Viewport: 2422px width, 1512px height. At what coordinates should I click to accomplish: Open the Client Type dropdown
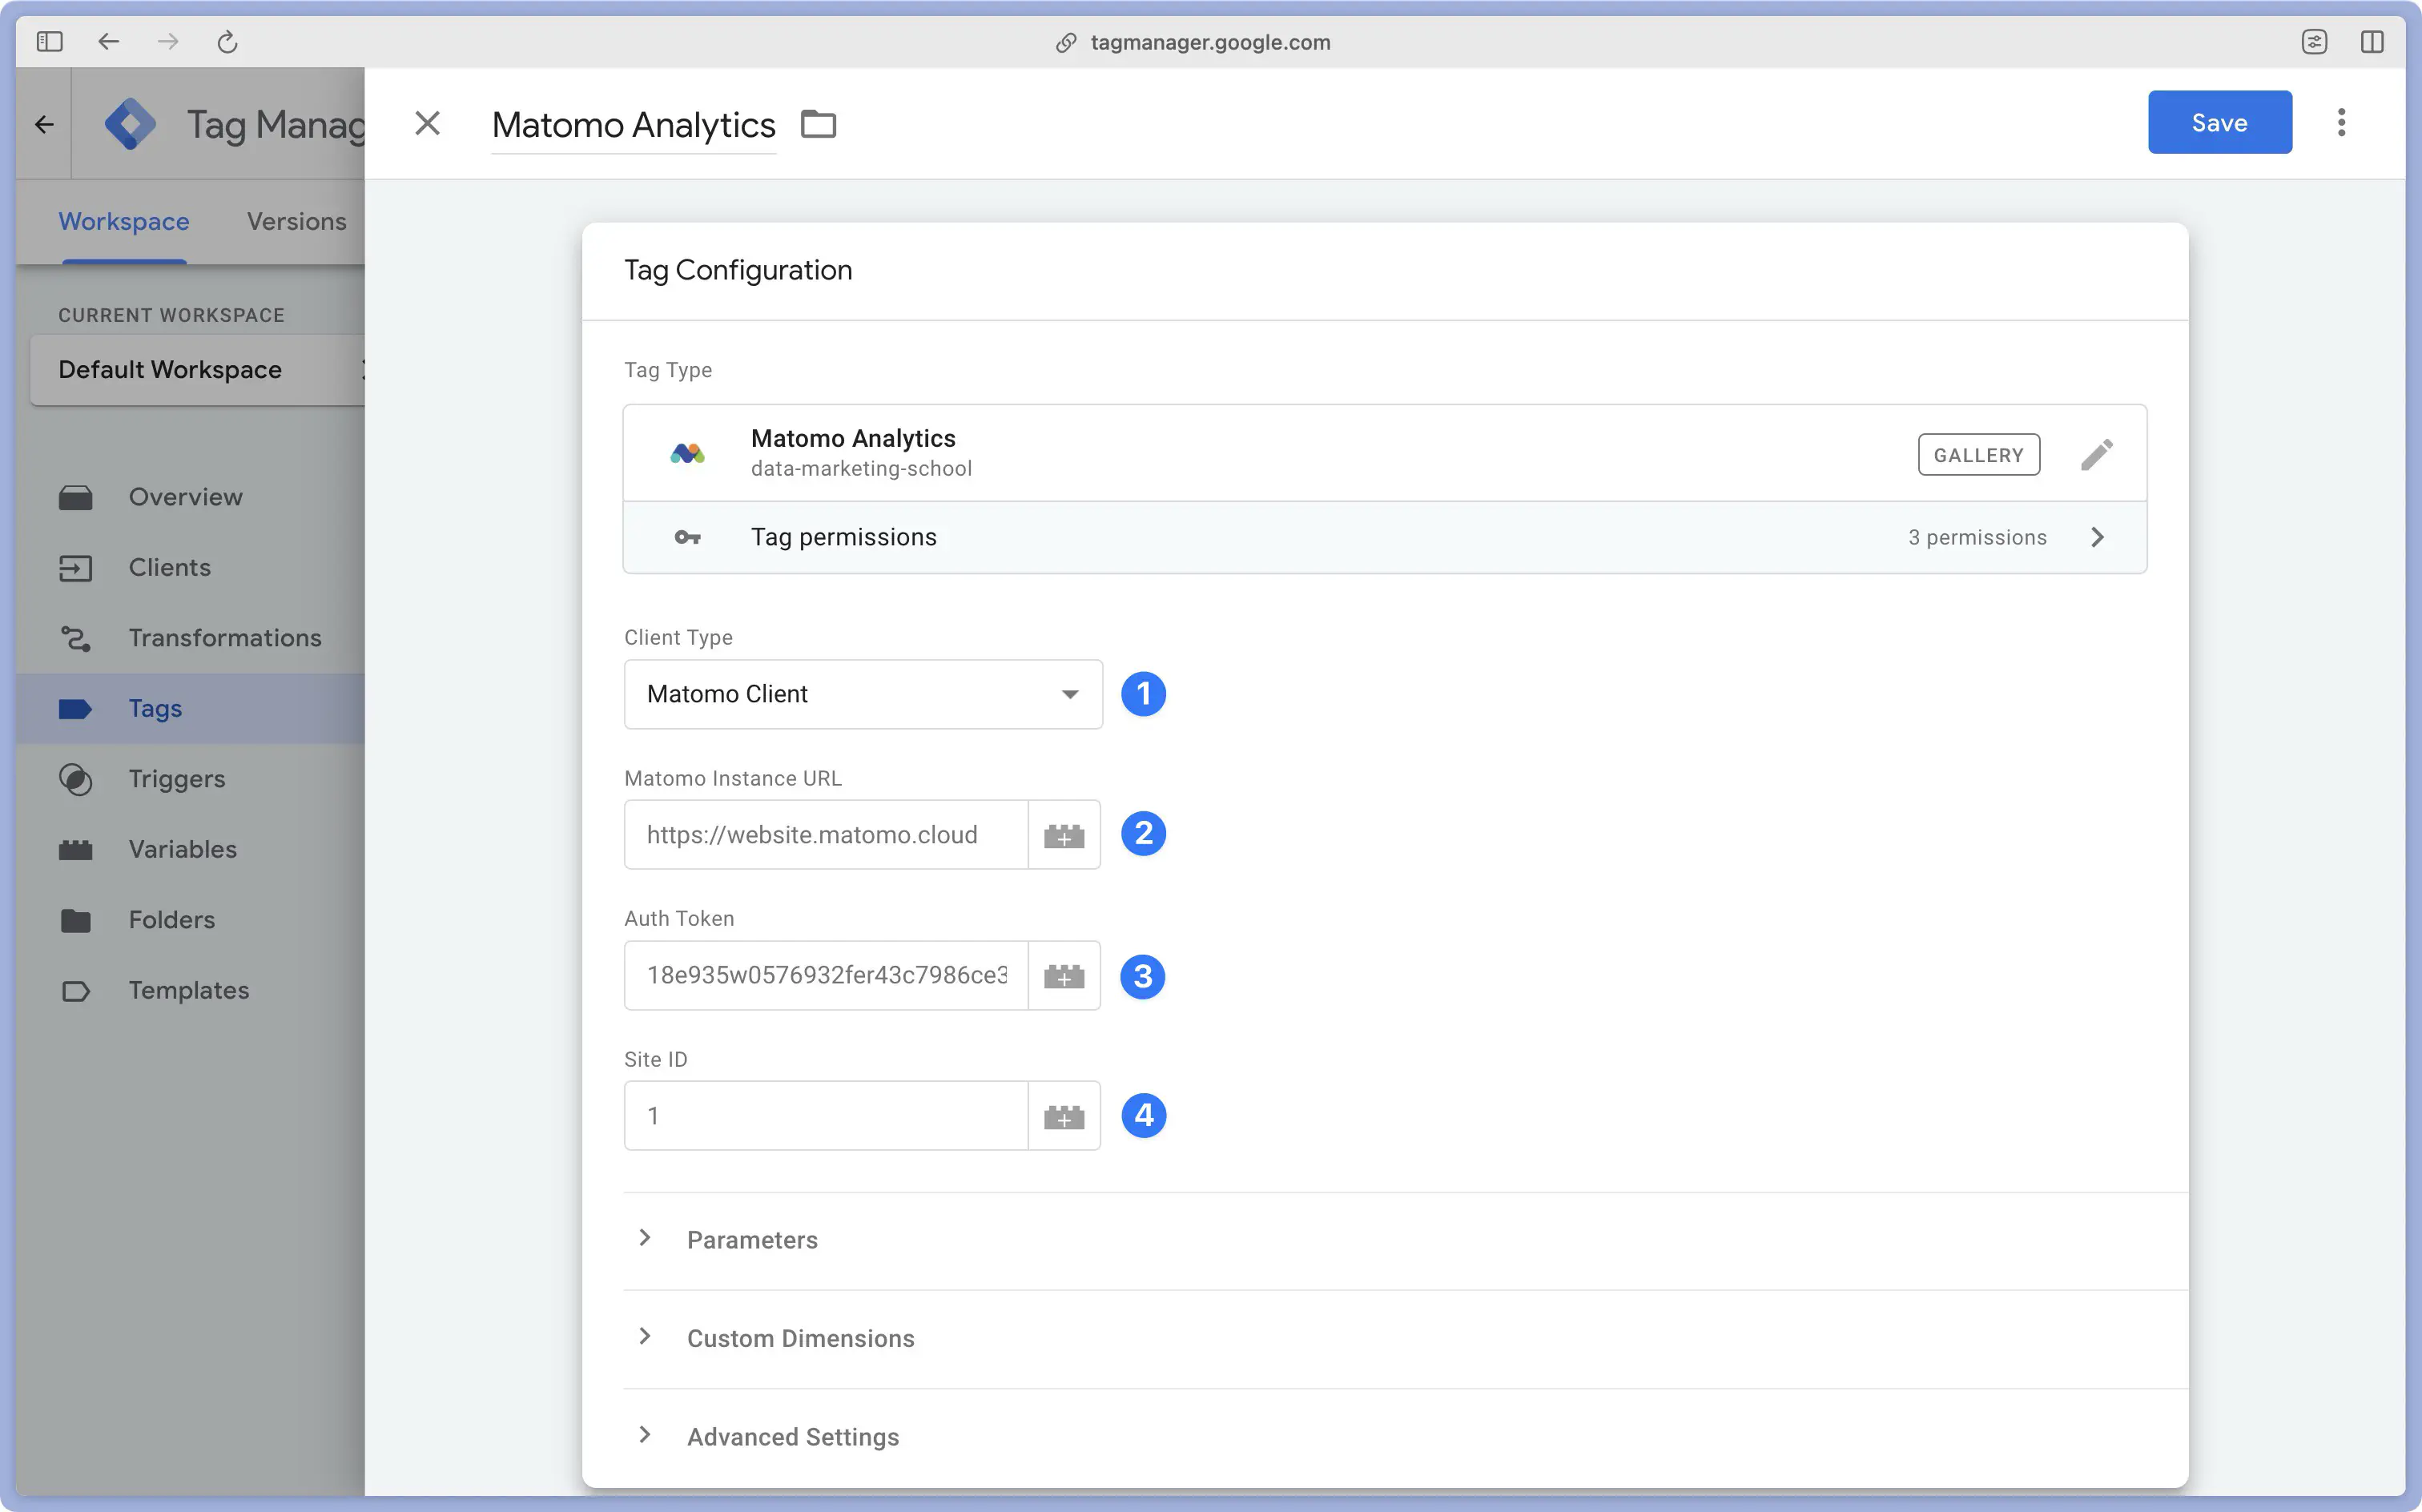[x=863, y=694]
